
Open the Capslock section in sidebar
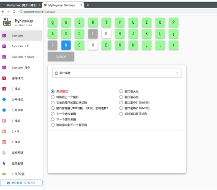(x=21, y=36)
